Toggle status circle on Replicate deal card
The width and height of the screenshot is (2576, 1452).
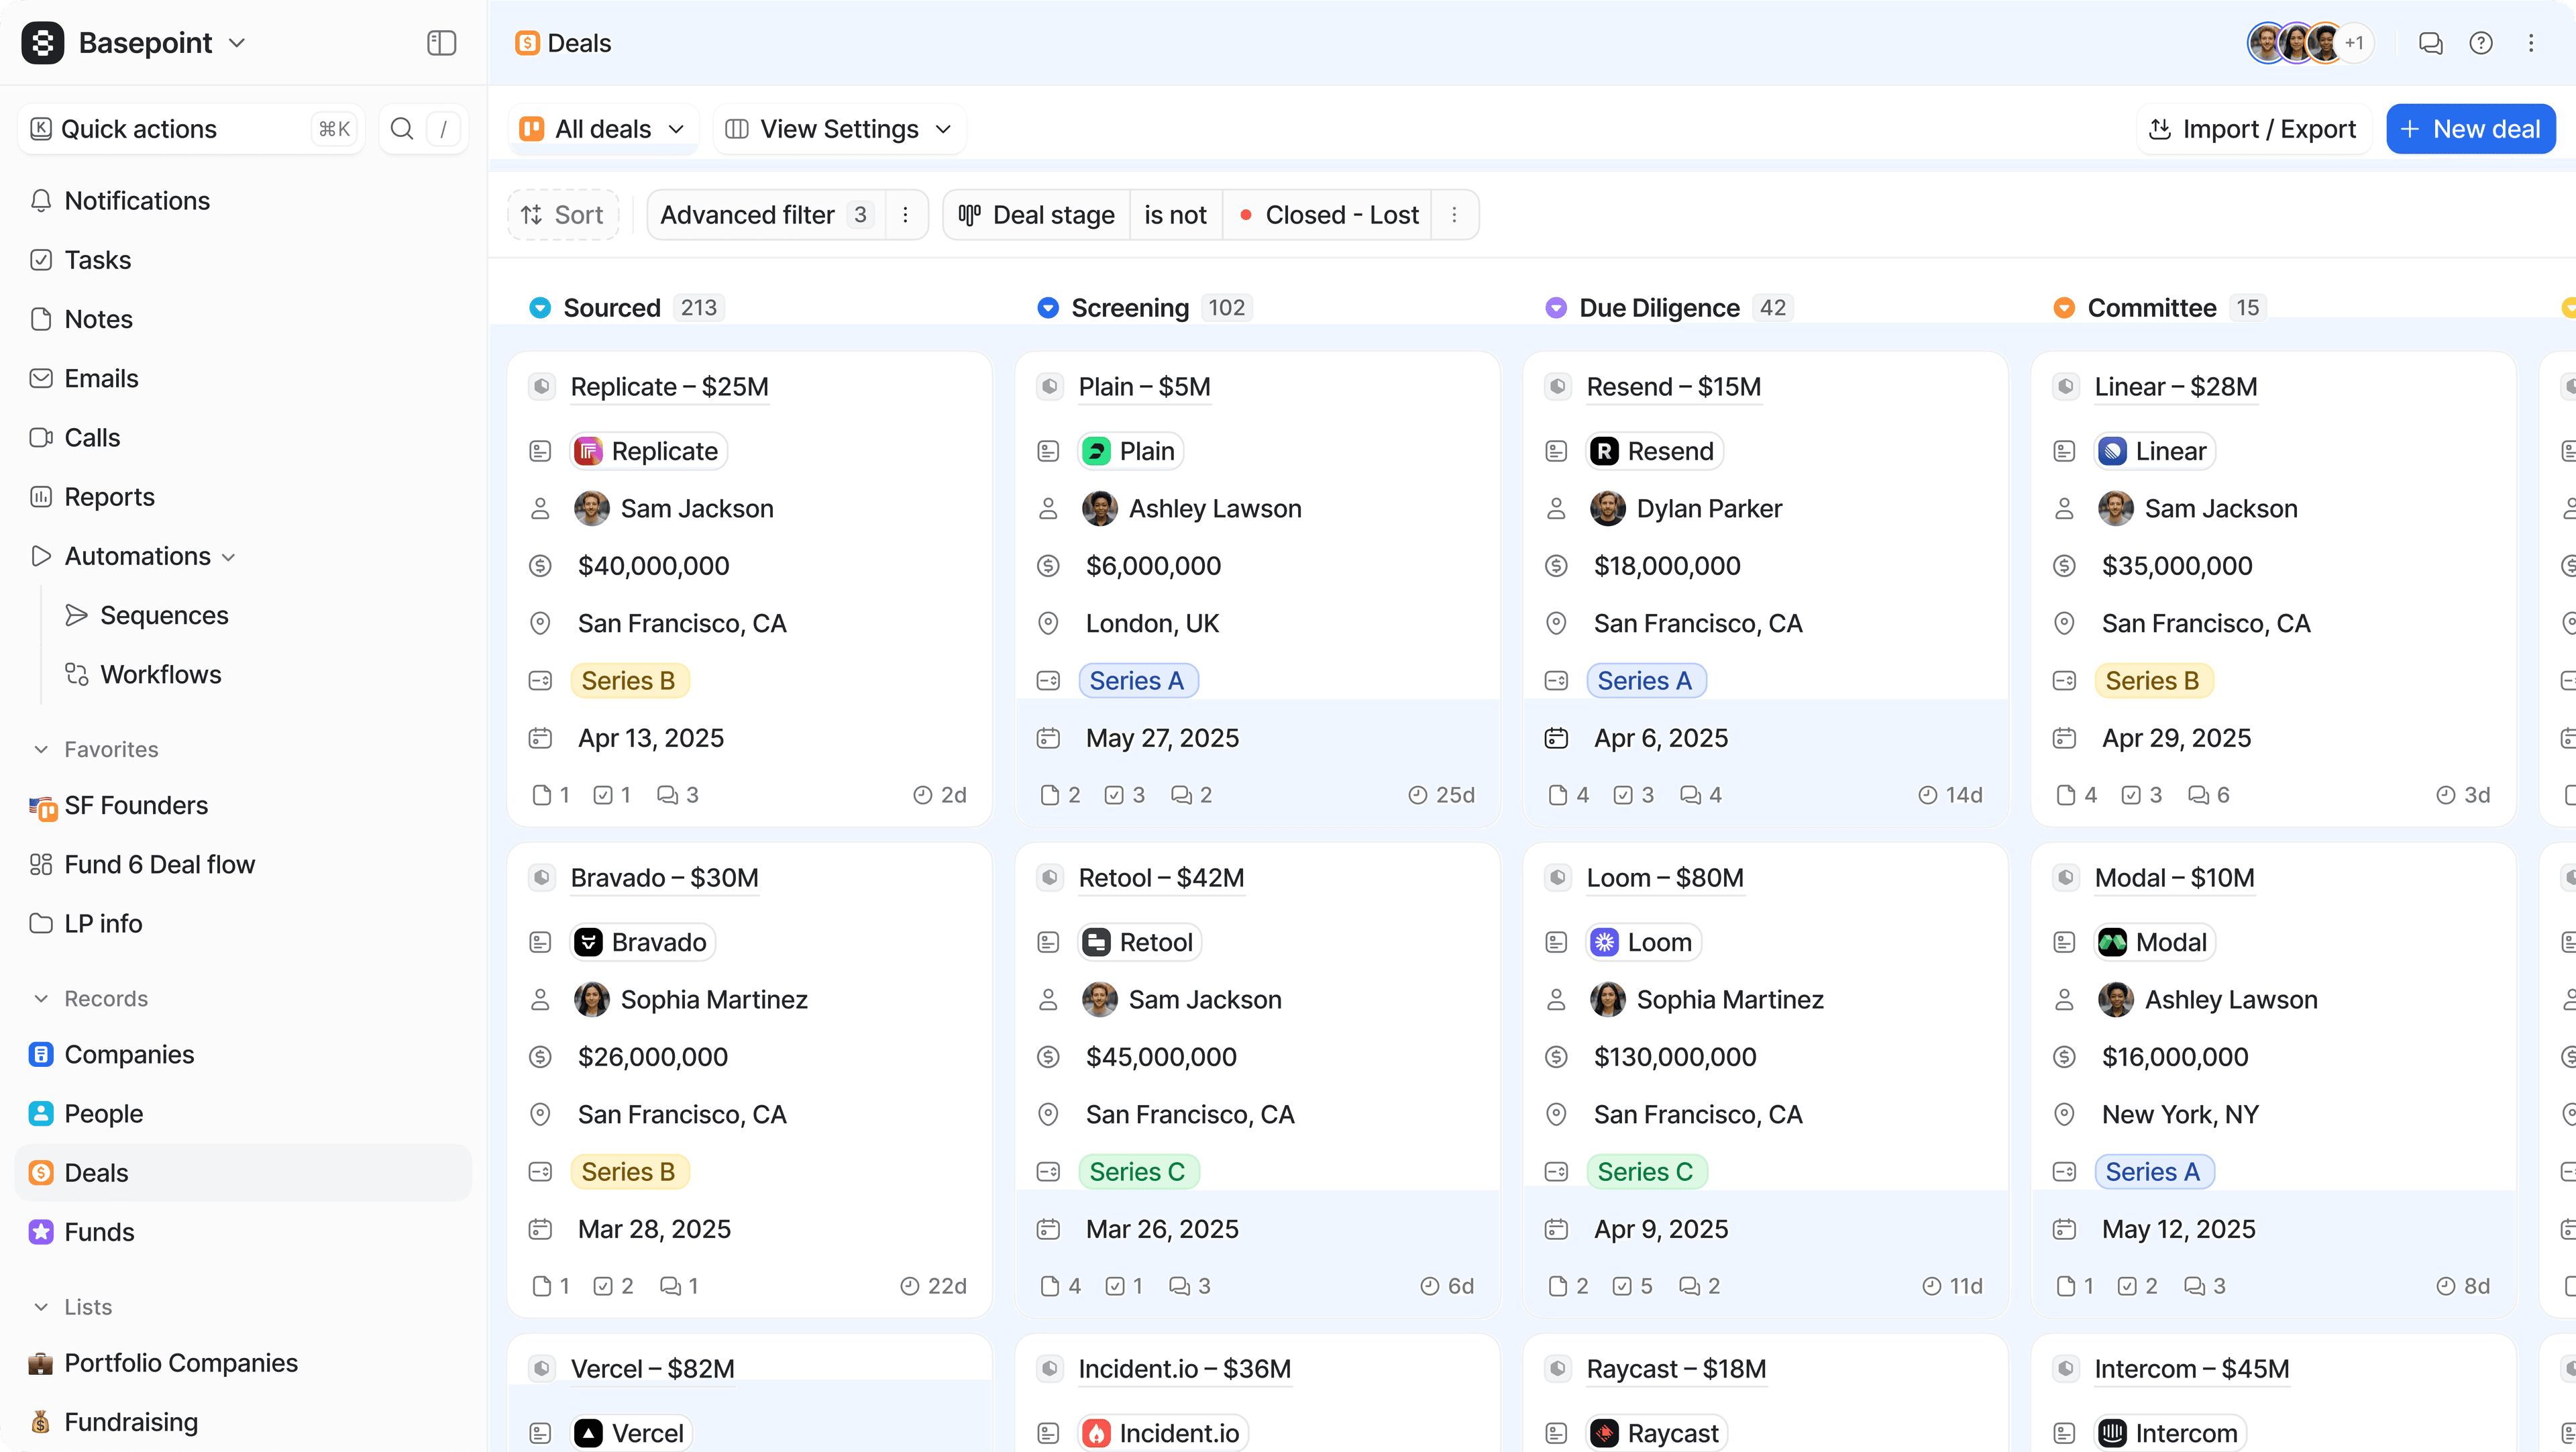(x=541, y=387)
